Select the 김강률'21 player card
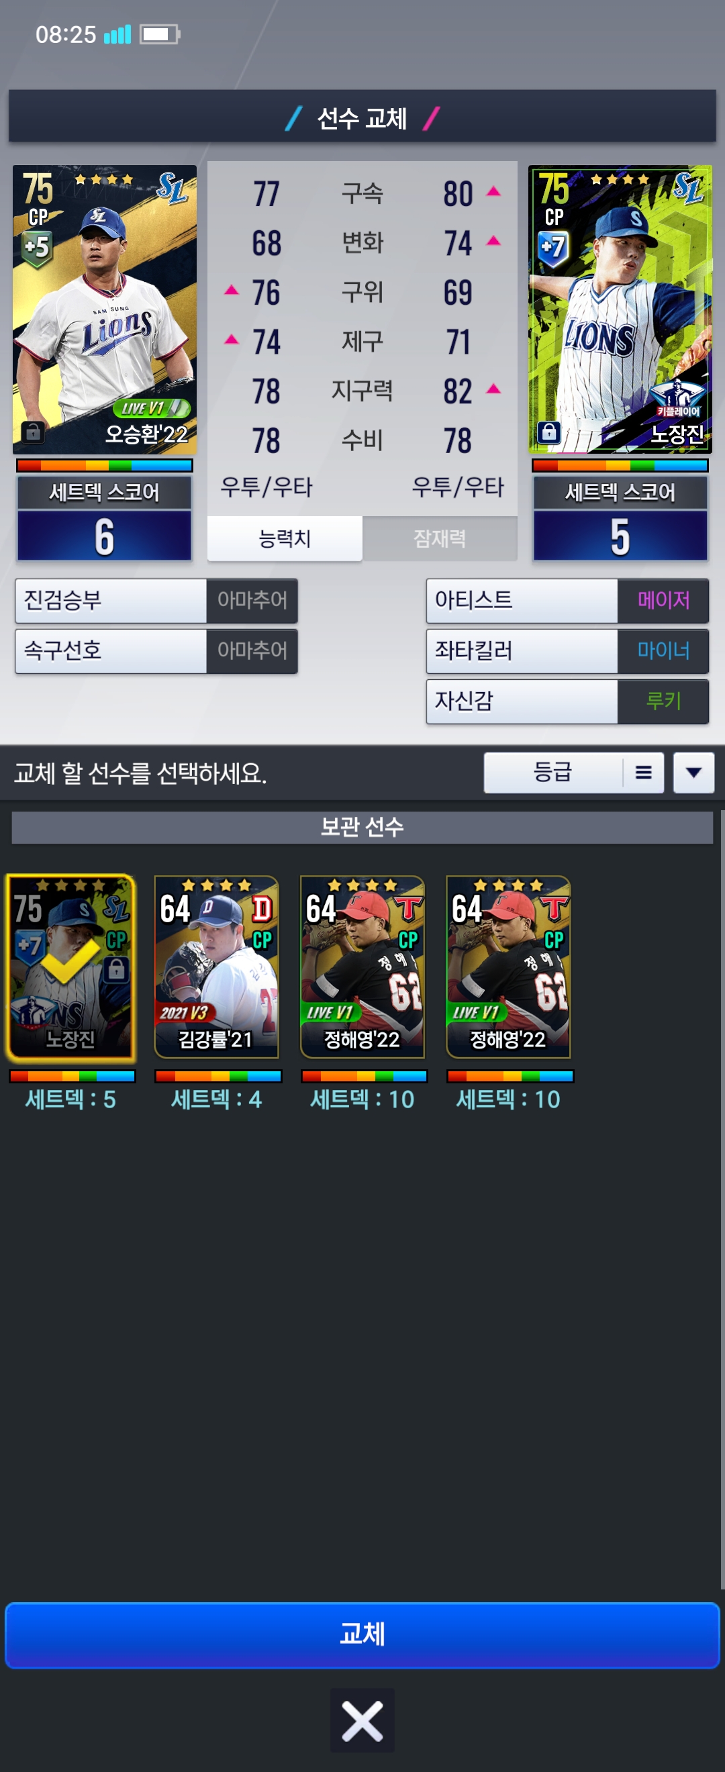The width and height of the screenshot is (725, 1772). point(217,968)
